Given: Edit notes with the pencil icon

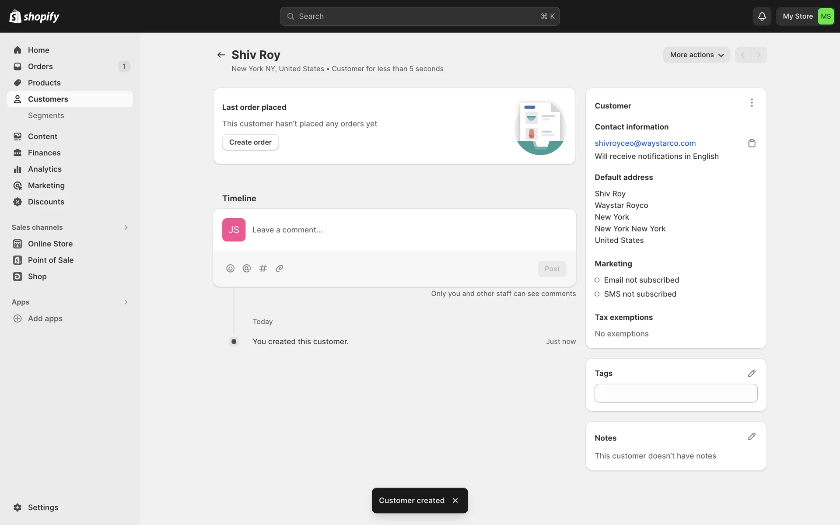Looking at the screenshot, I should pos(752,437).
